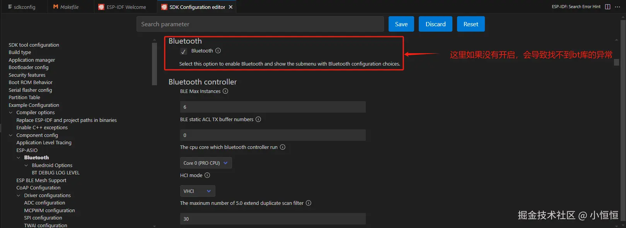Viewport: 626px width, 228px height.
Task: Collapse the Component config tree section
Action: [x=11, y=135]
